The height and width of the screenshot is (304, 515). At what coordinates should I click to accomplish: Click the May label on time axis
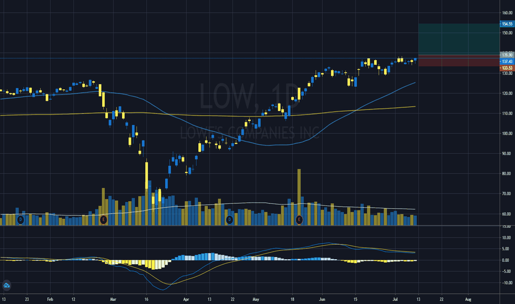(255, 300)
